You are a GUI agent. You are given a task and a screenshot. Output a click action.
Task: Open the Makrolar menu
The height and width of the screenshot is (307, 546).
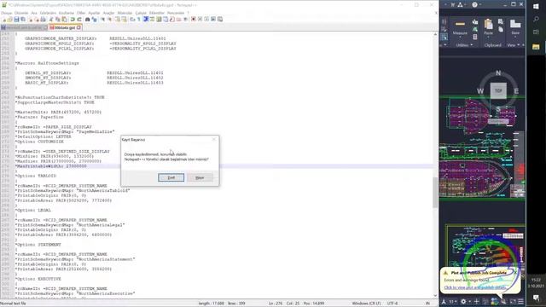point(125,13)
